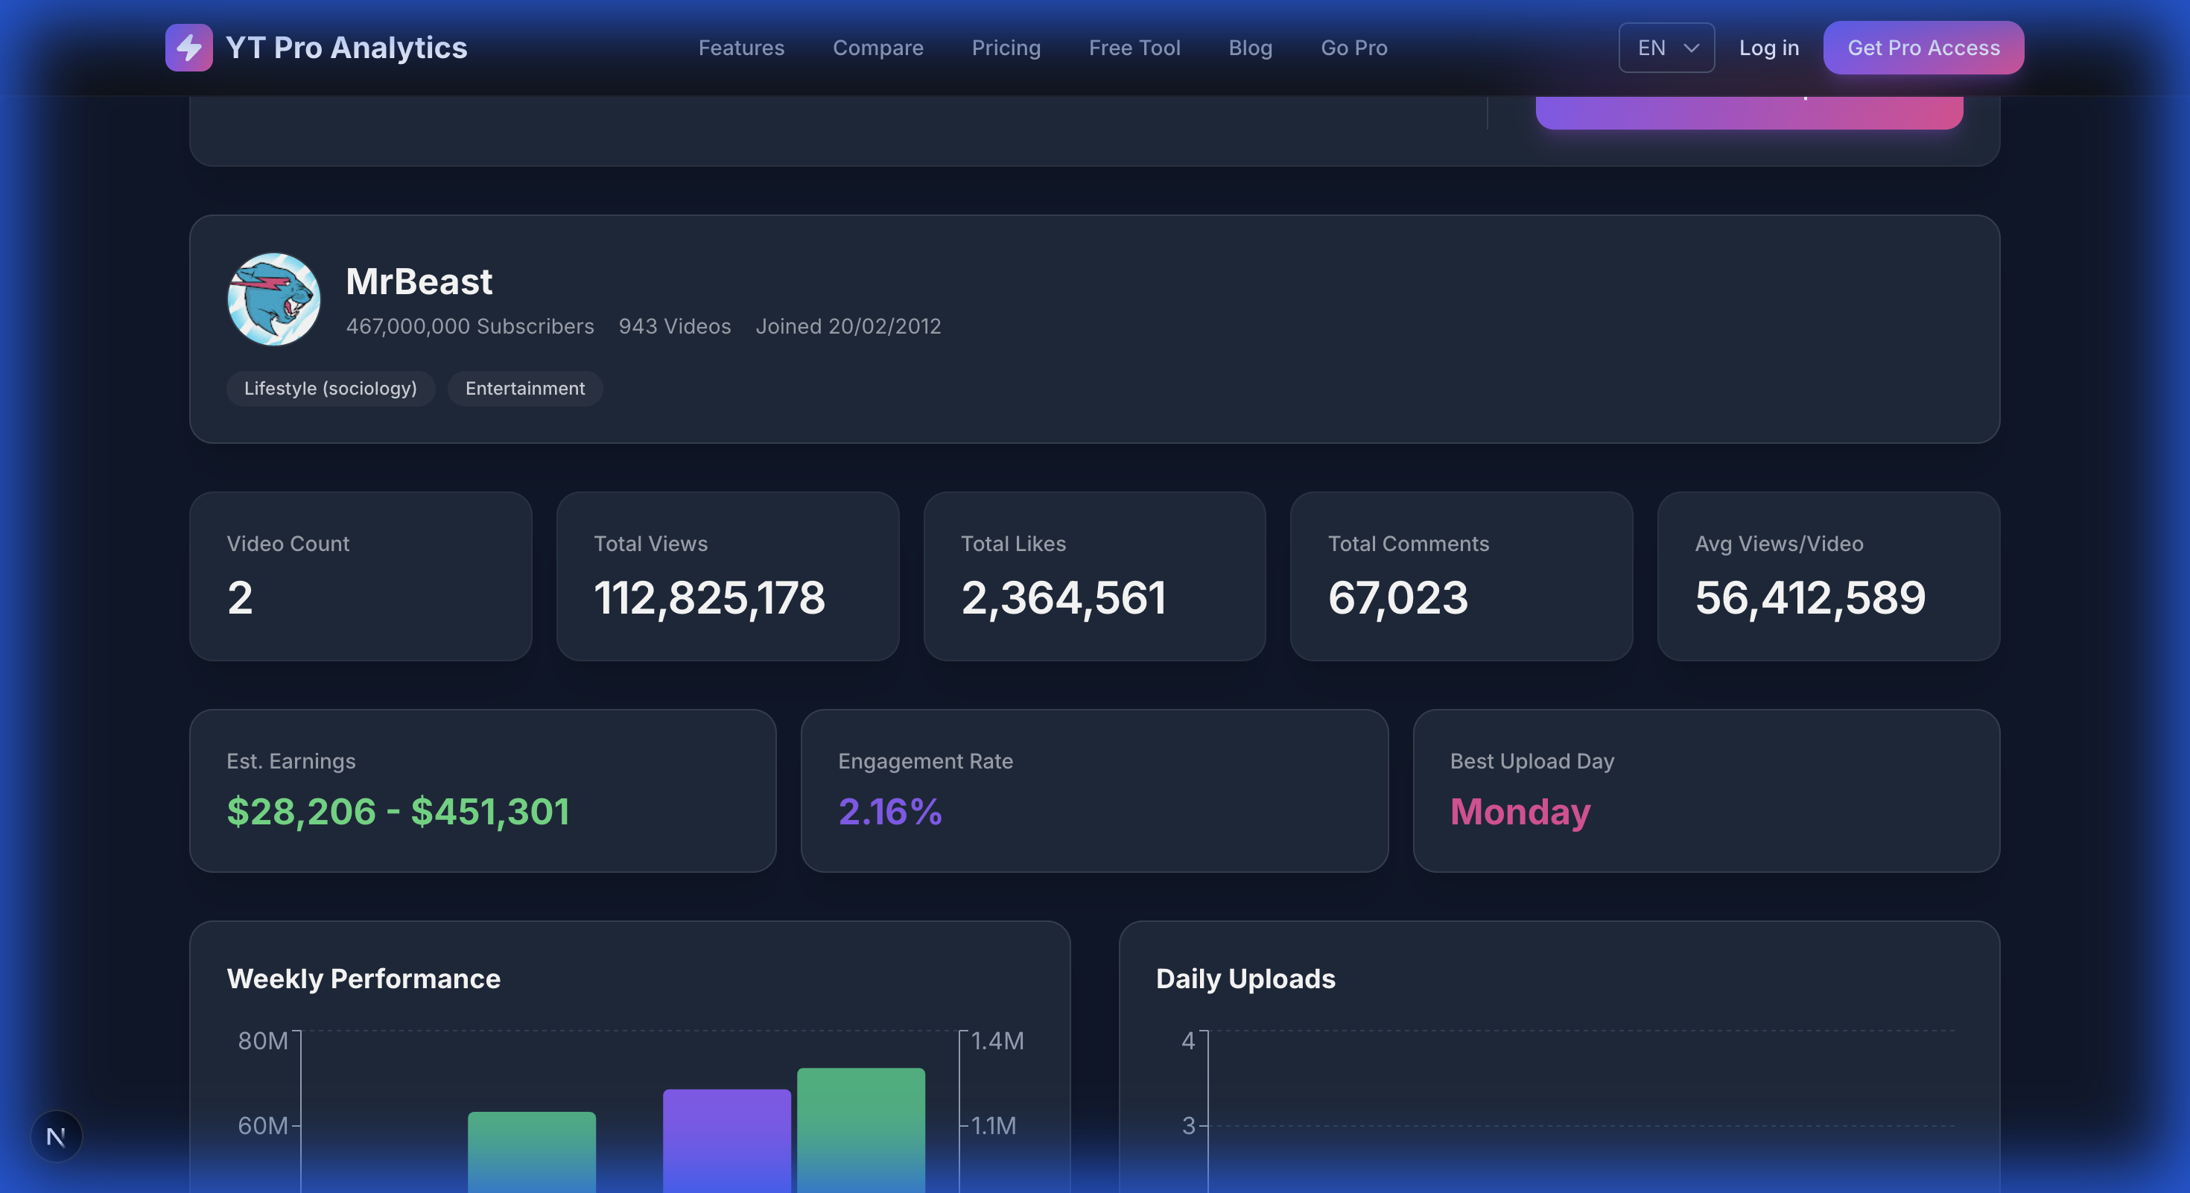Click Go Pro in the navbar
Screen dimensions: 2190x1193
click(1353, 48)
